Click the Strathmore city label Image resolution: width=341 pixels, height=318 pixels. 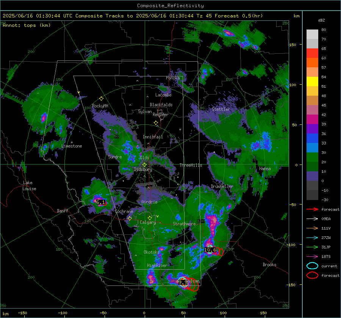[184, 224]
